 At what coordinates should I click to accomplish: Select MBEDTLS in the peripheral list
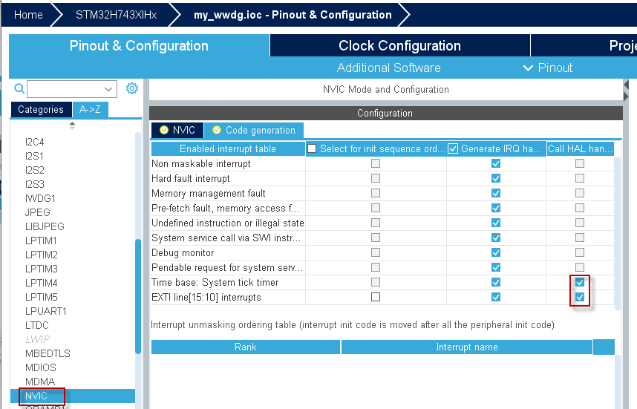coord(48,354)
